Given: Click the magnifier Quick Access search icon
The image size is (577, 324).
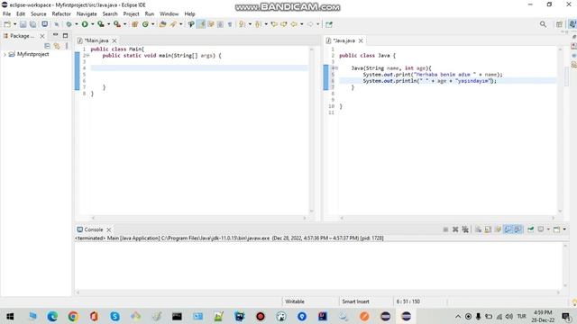Looking at the screenshot, I should [x=543, y=24].
